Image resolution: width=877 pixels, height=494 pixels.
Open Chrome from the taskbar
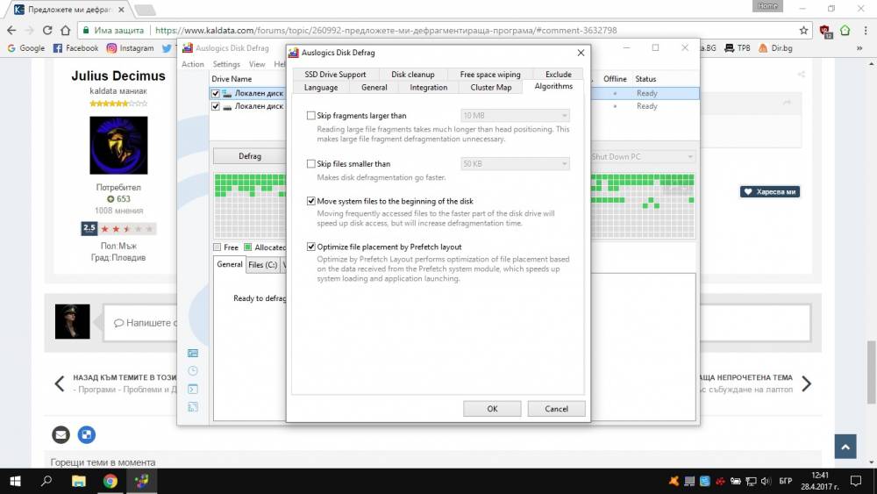pyautogui.click(x=111, y=481)
